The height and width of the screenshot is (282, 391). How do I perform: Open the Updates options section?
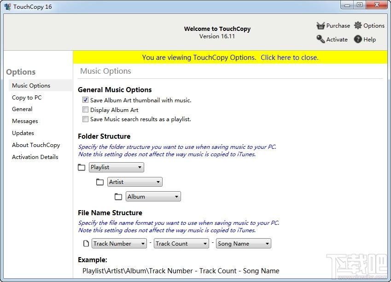click(x=23, y=133)
